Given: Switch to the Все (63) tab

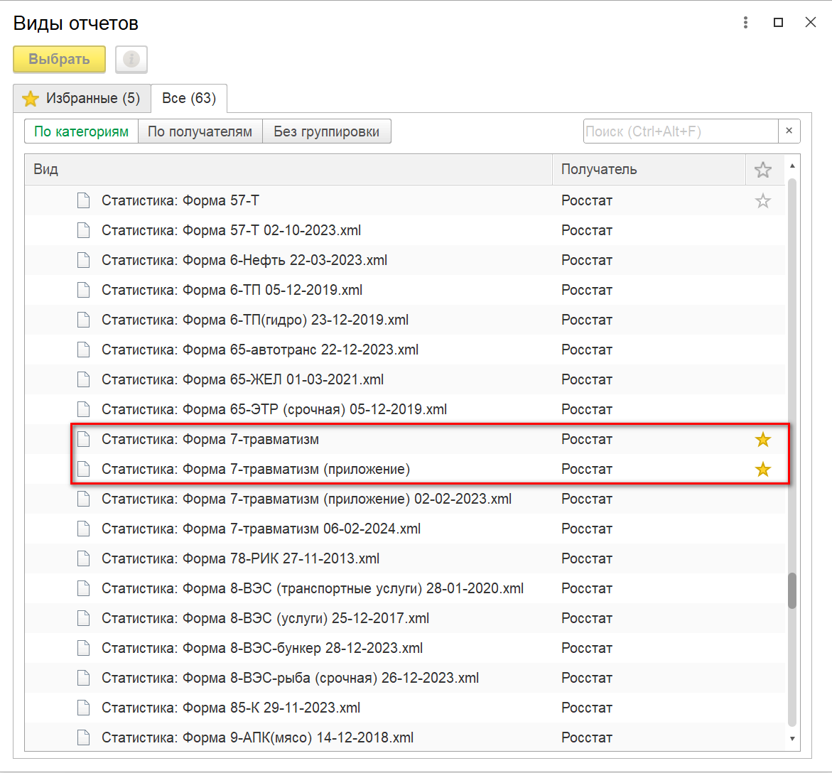Looking at the screenshot, I should [189, 98].
